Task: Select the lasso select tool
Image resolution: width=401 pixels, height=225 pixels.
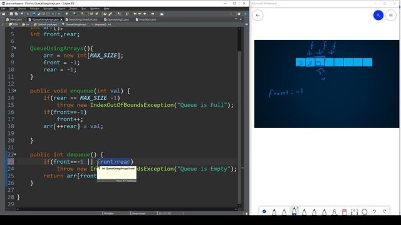Action: 365,212
